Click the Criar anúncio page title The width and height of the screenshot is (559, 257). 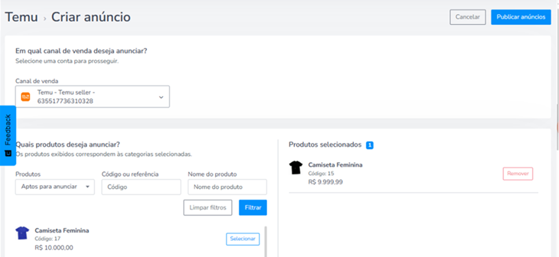coord(91,17)
